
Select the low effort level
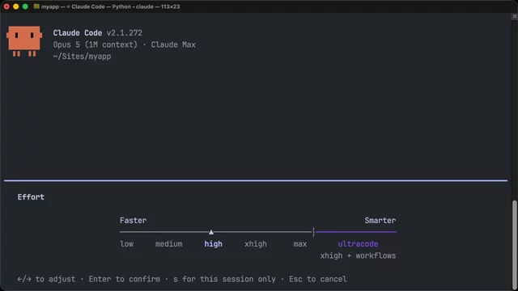click(x=126, y=244)
